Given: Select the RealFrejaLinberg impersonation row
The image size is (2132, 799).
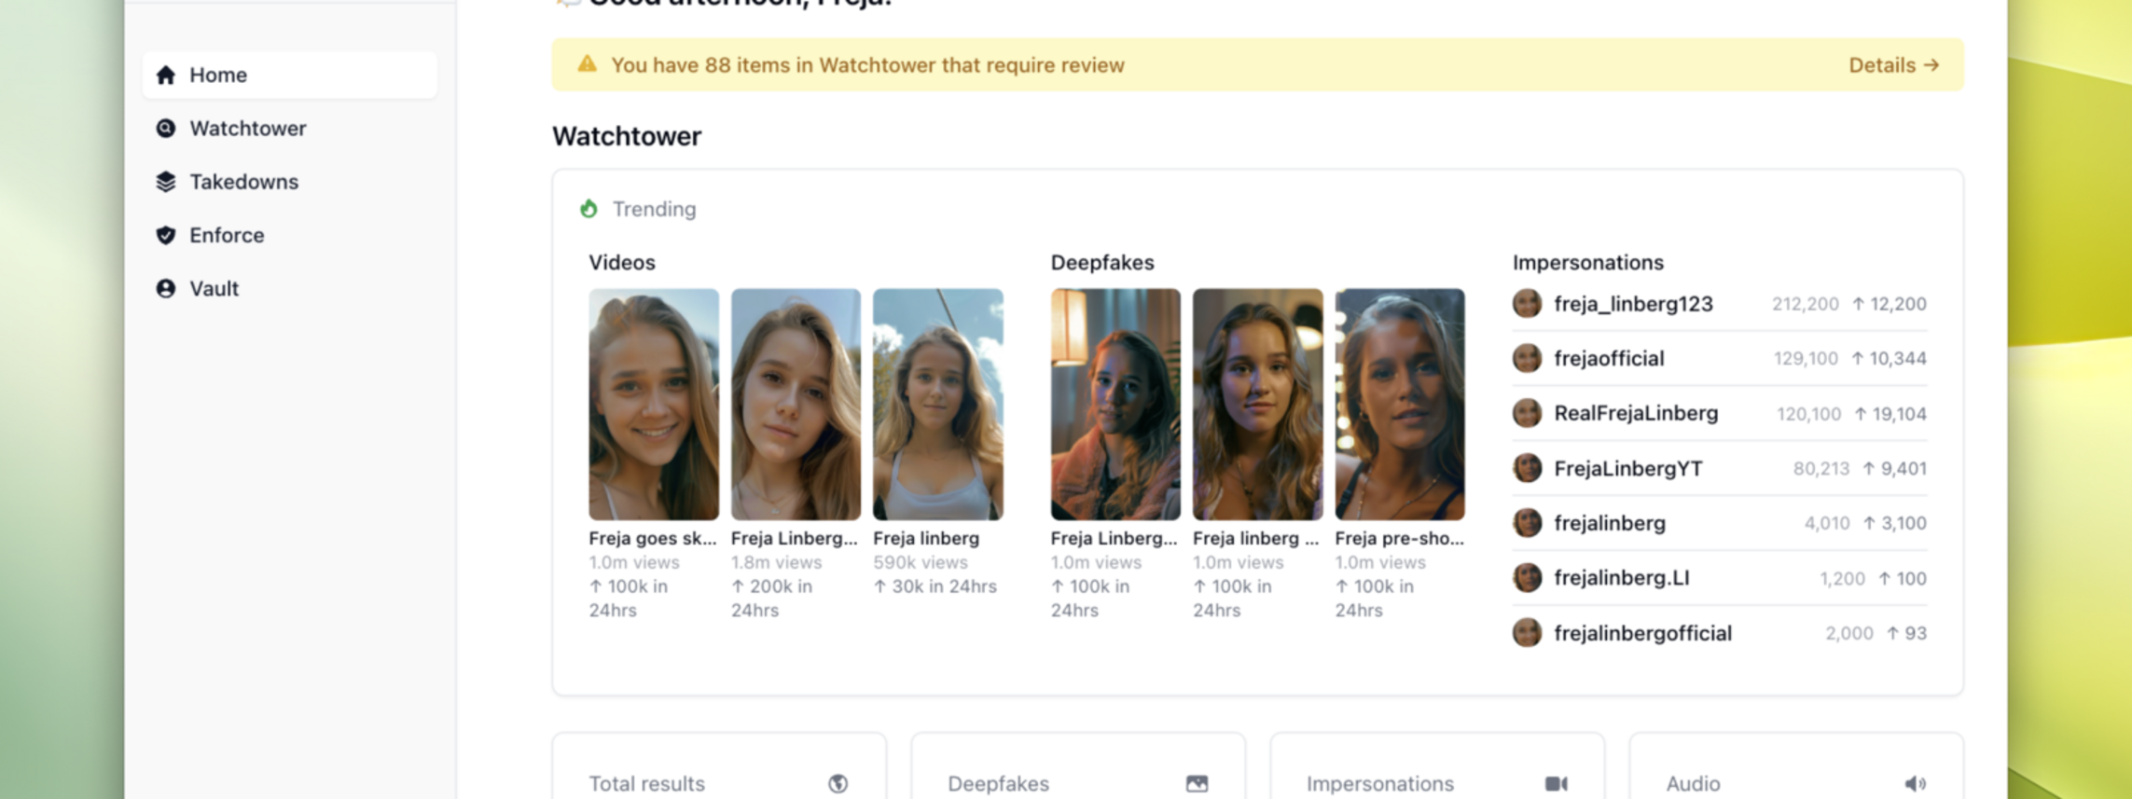Looking at the screenshot, I should (x=1635, y=413).
